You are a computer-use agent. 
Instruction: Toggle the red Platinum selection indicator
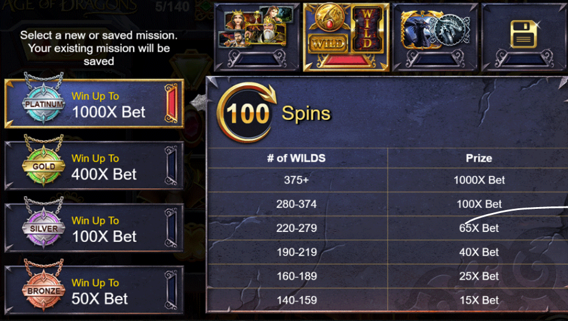[x=171, y=103]
